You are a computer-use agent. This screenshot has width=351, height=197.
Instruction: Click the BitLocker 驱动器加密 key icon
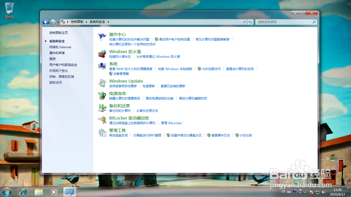(x=102, y=120)
